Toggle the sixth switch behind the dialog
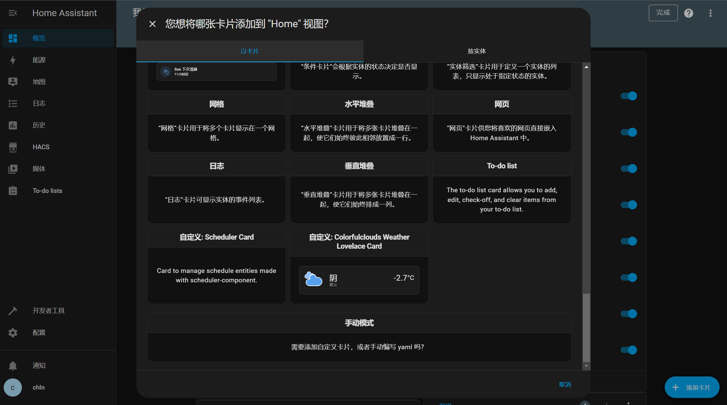727x405 pixels. pyautogui.click(x=629, y=278)
